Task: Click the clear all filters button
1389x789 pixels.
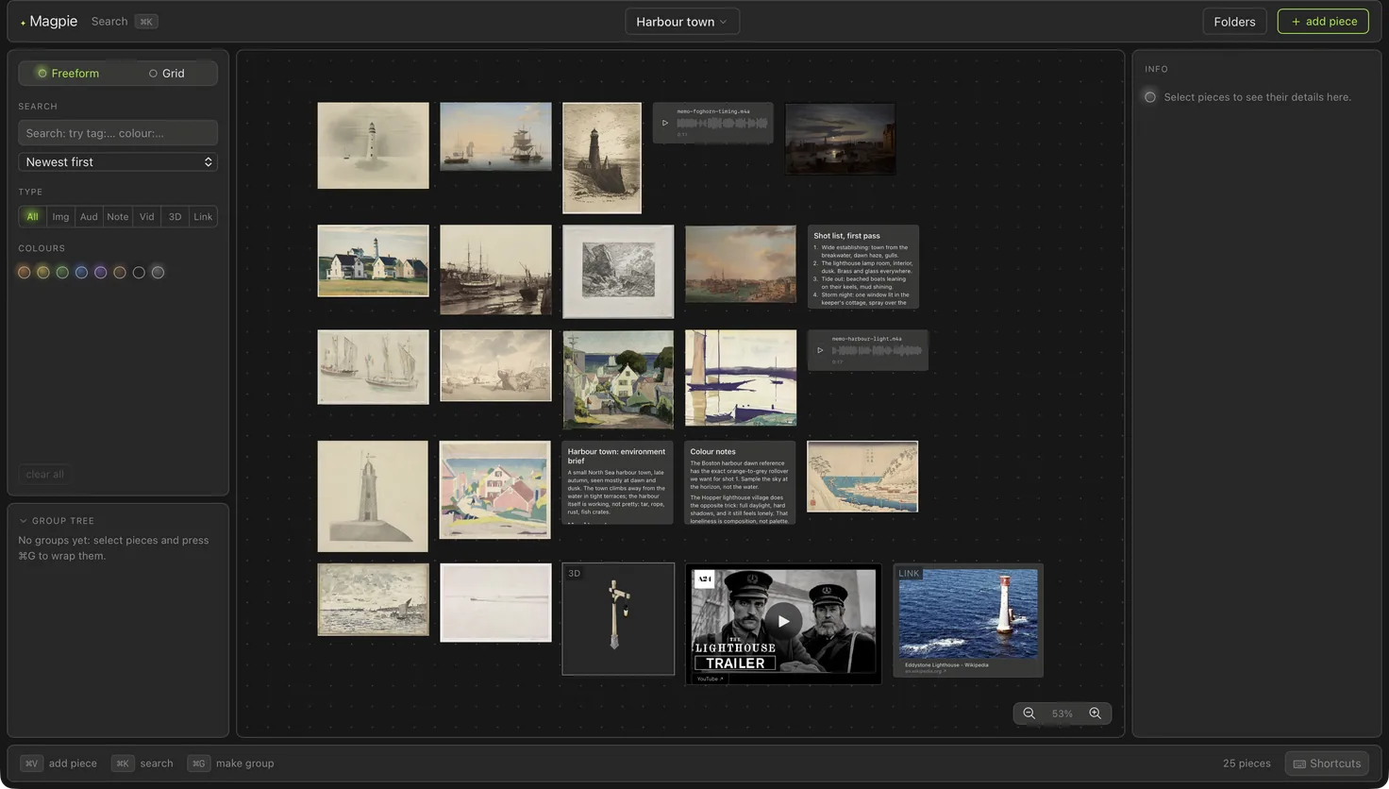Action: (45, 474)
